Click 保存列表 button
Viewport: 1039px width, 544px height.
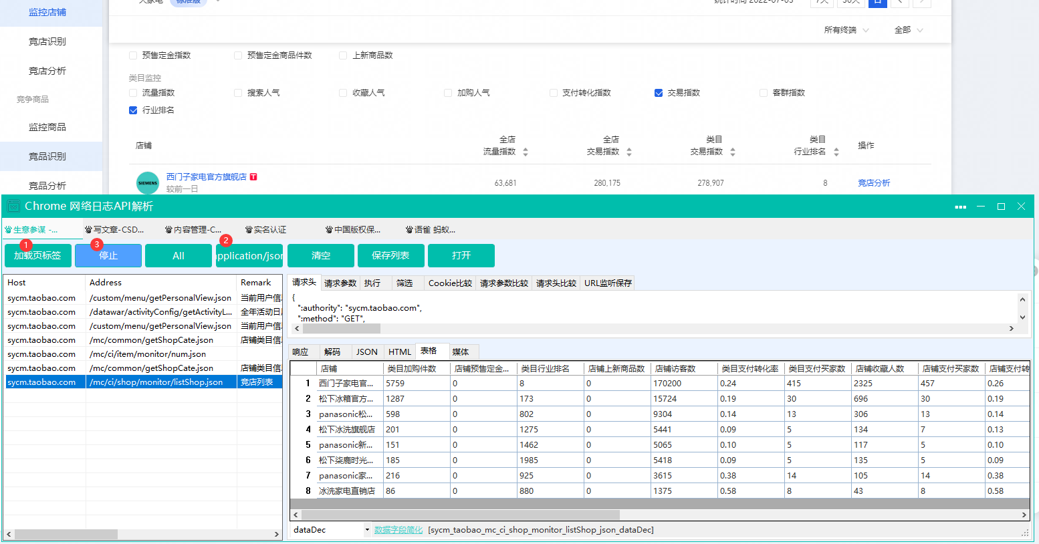pyautogui.click(x=391, y=256)
